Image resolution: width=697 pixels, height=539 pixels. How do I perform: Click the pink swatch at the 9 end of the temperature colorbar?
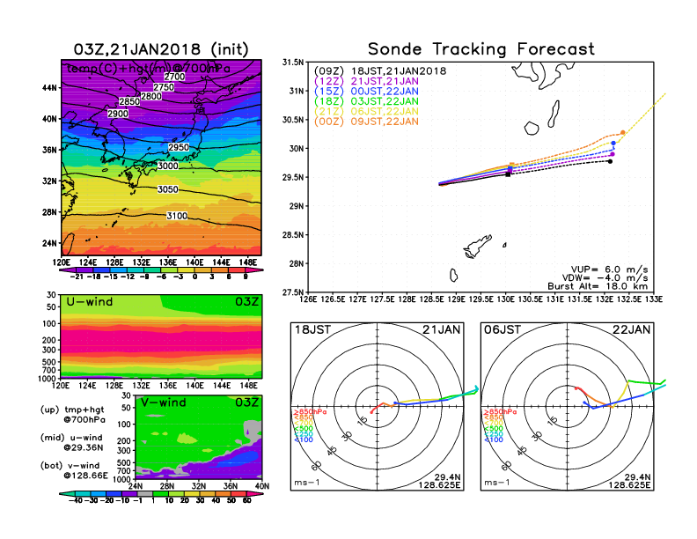255,270
